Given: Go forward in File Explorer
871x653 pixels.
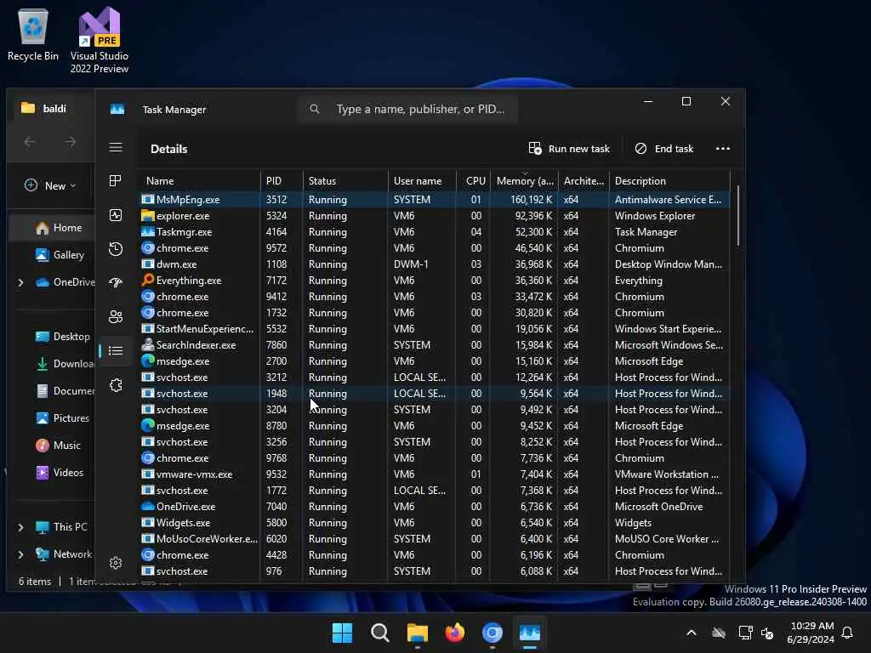Looking at the screenshot, I should pos(70,142).
